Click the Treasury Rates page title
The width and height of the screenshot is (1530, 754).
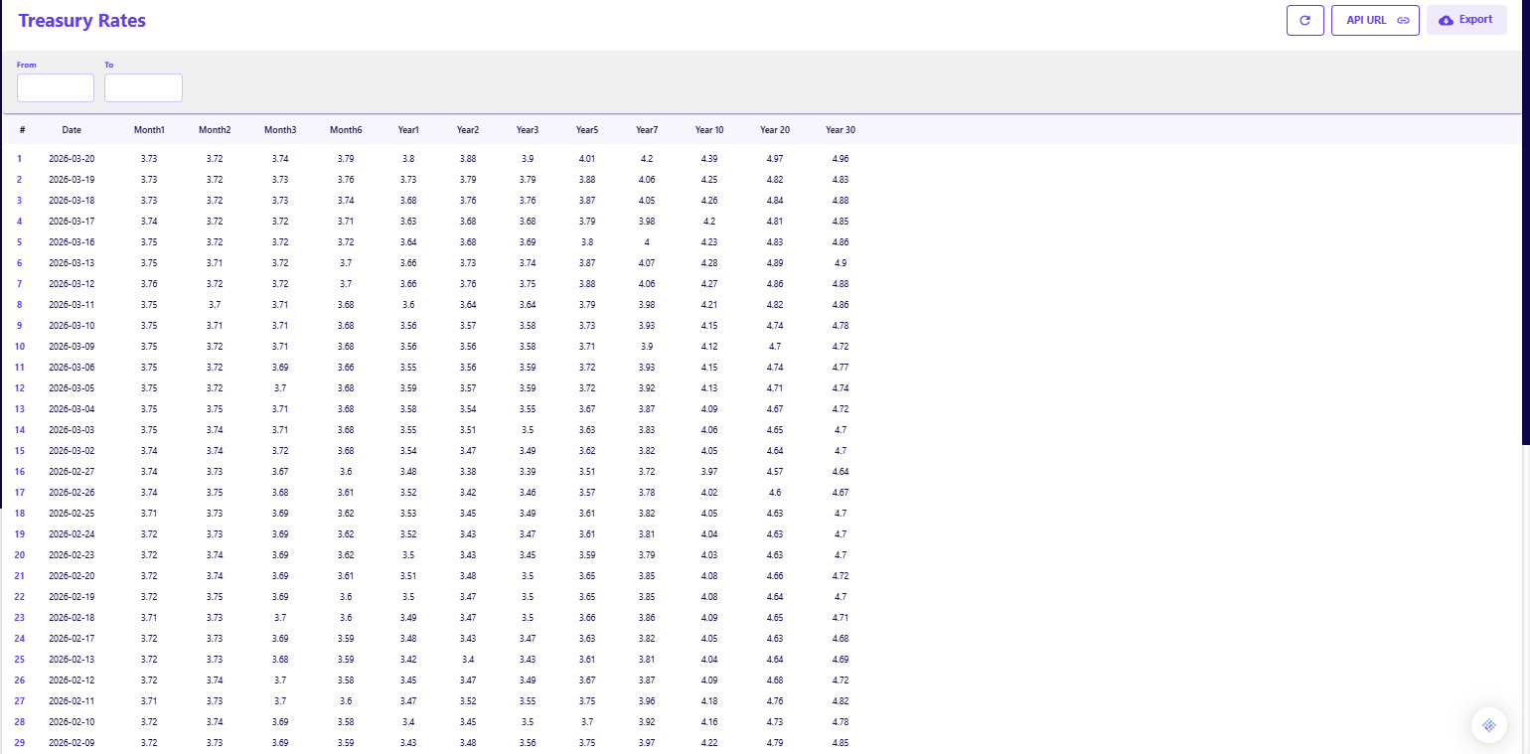[81, 21]
